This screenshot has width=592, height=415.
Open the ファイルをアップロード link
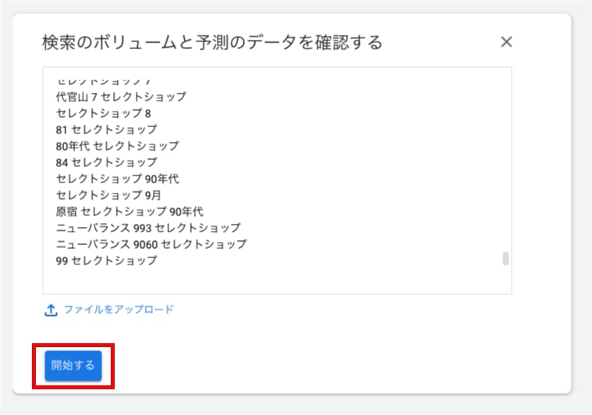coord(119,310)
